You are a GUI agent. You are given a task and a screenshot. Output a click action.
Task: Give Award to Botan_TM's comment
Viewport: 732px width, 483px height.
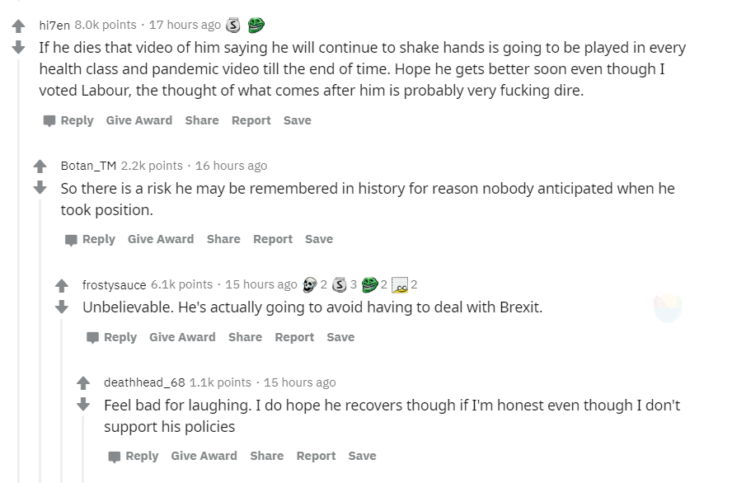(161, 239)
